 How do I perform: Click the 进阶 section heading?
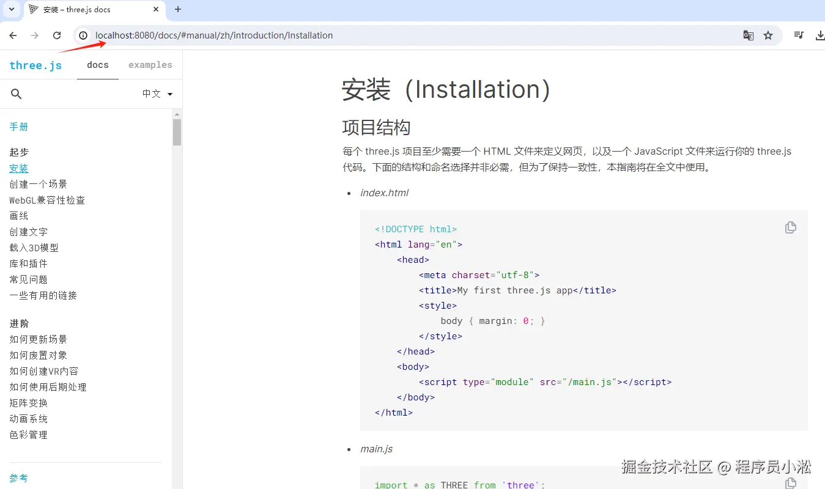19,323
